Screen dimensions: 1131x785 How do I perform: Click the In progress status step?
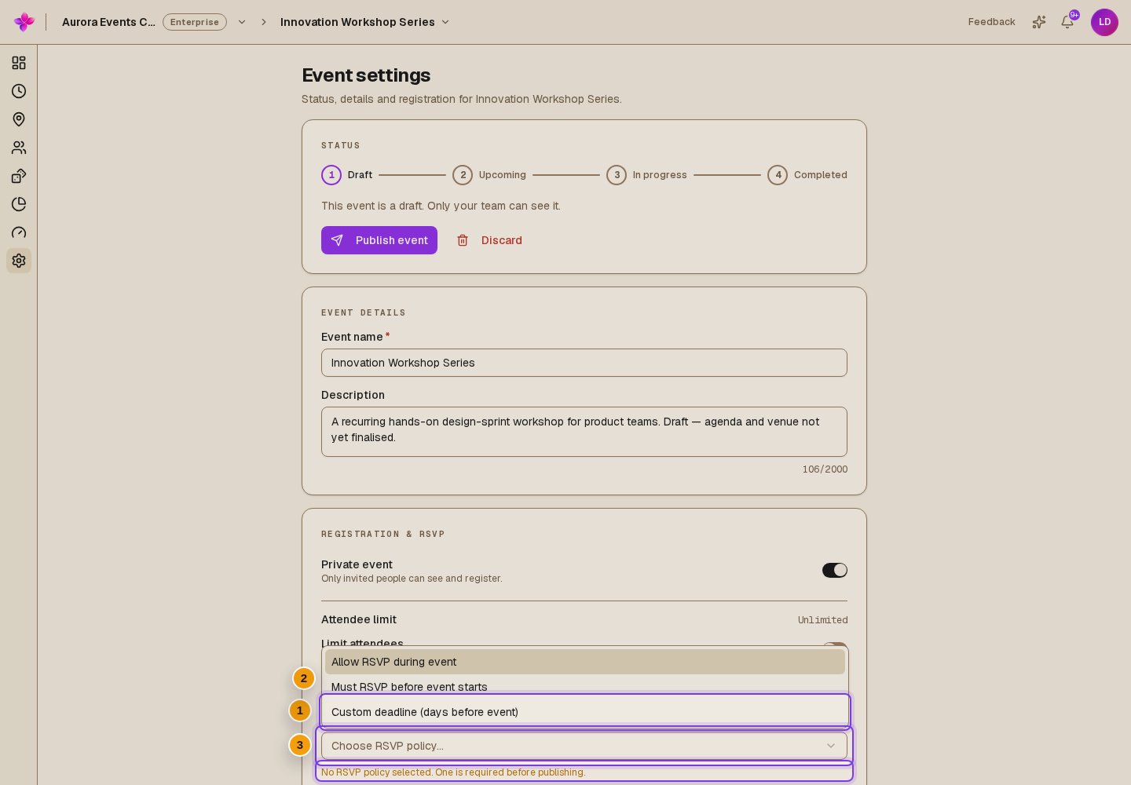[x=646, y=175]
